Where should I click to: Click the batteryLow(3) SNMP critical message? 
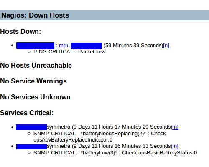pos(115,153)
